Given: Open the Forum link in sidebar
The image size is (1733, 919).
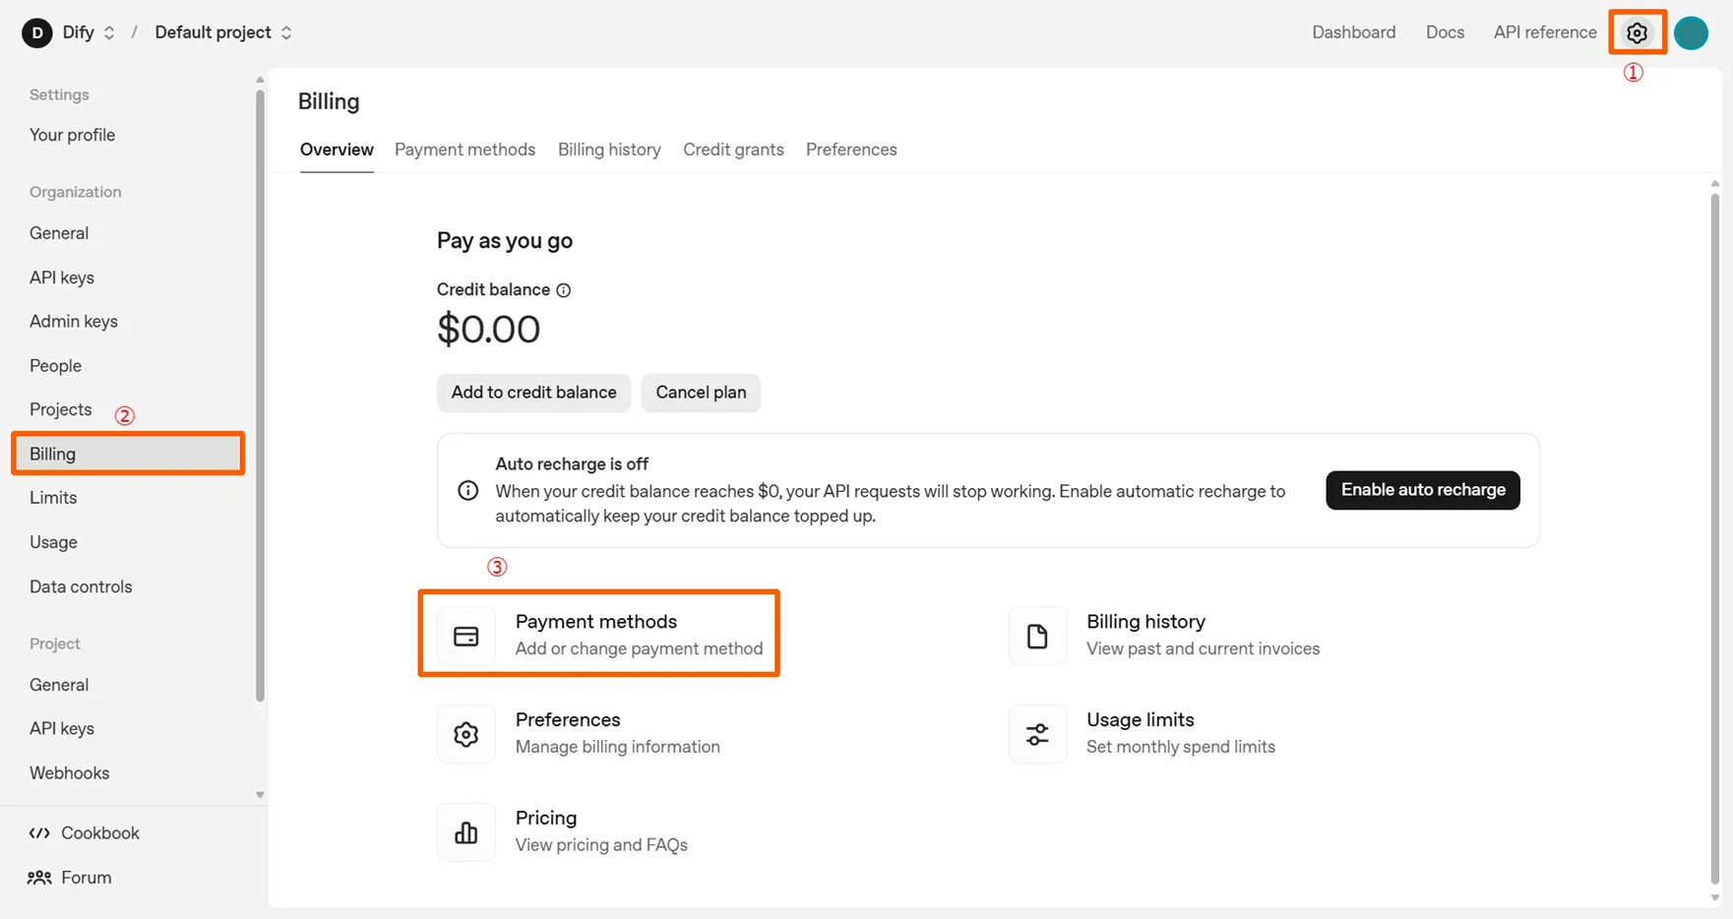Looking at the screenshot, I should (86, 877).
